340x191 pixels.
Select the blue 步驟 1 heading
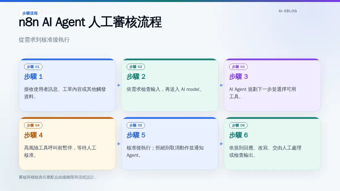click(x=33, y=77)
